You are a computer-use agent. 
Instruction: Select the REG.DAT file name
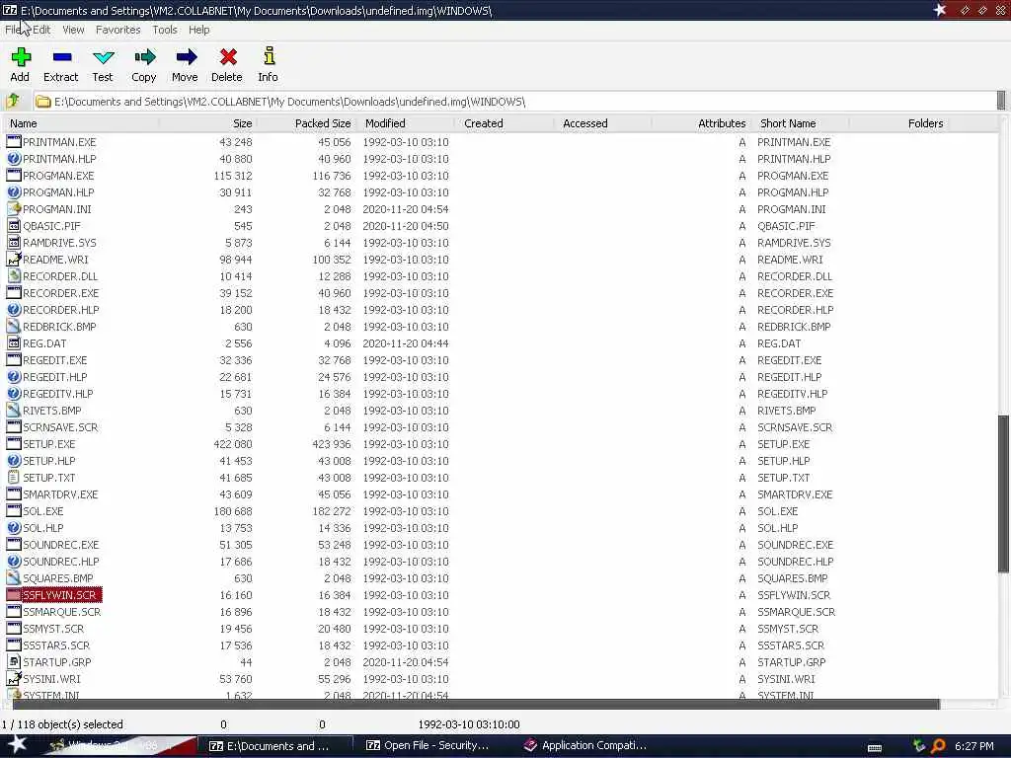click(44, 343)
